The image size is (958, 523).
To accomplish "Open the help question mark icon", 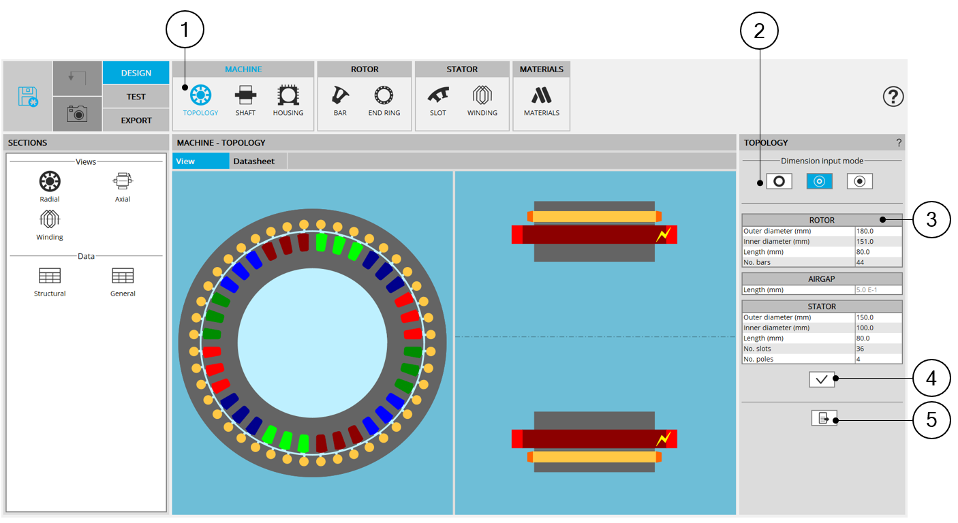I will coord(893,97).
